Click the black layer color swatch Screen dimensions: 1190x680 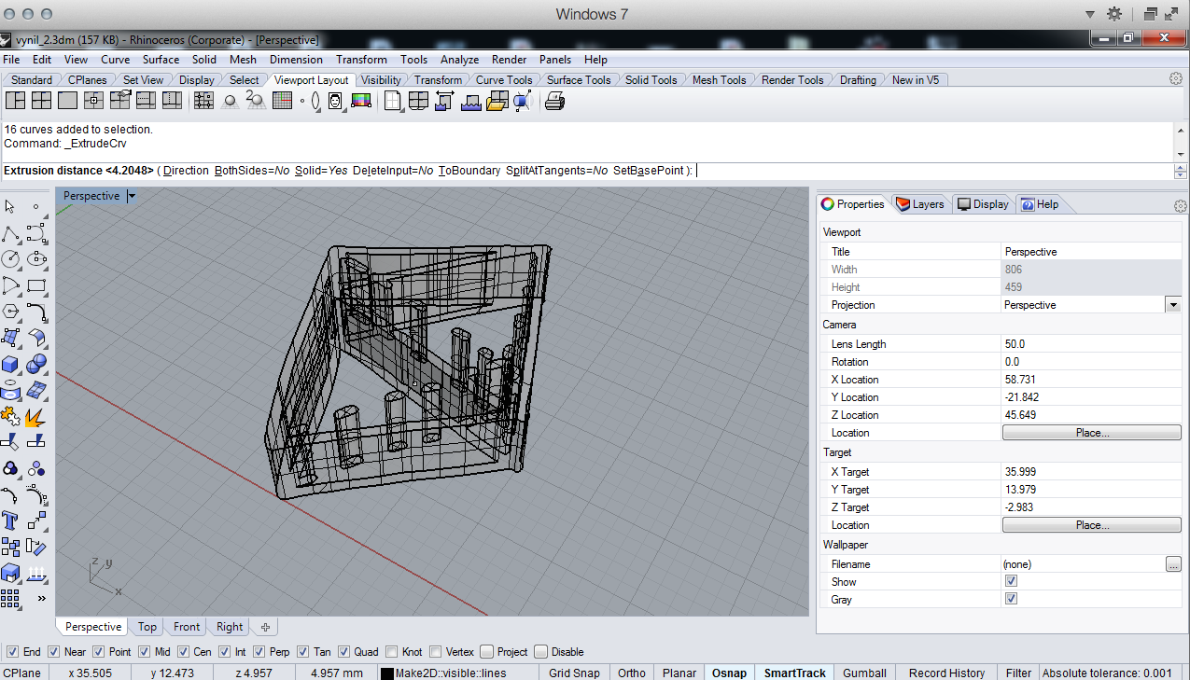coord(386,673)
